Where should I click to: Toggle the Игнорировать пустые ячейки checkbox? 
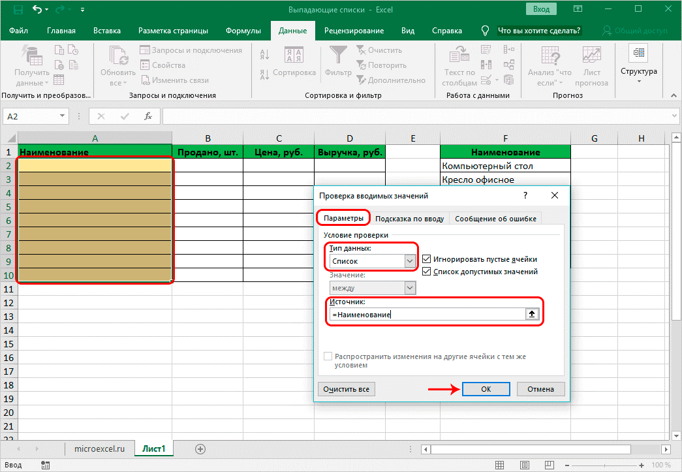click(427, 259)
